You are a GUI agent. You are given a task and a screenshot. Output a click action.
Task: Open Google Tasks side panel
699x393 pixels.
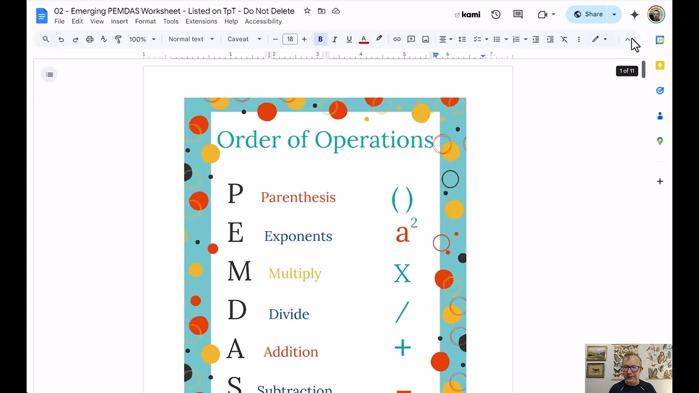[x=660, y=91]
